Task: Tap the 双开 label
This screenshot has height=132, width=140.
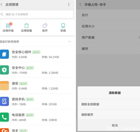Action: (45, 31)
